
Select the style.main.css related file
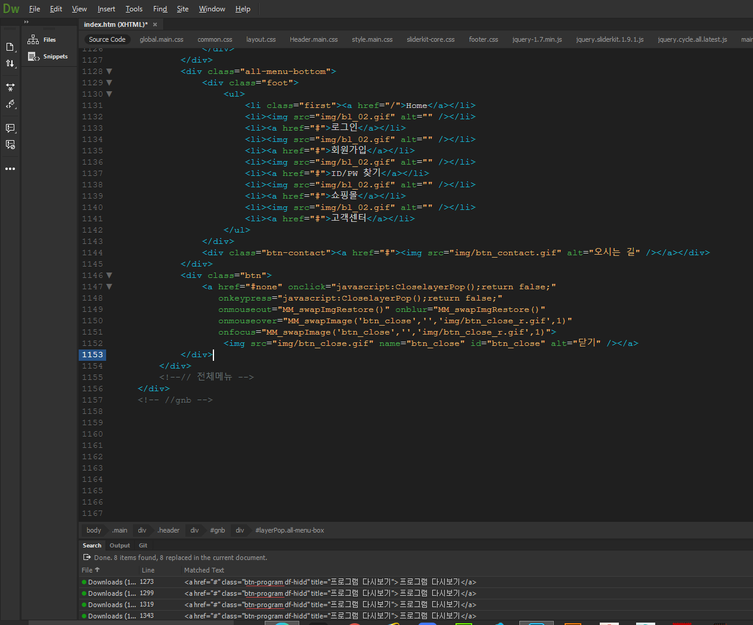click(x=372, y=39)
